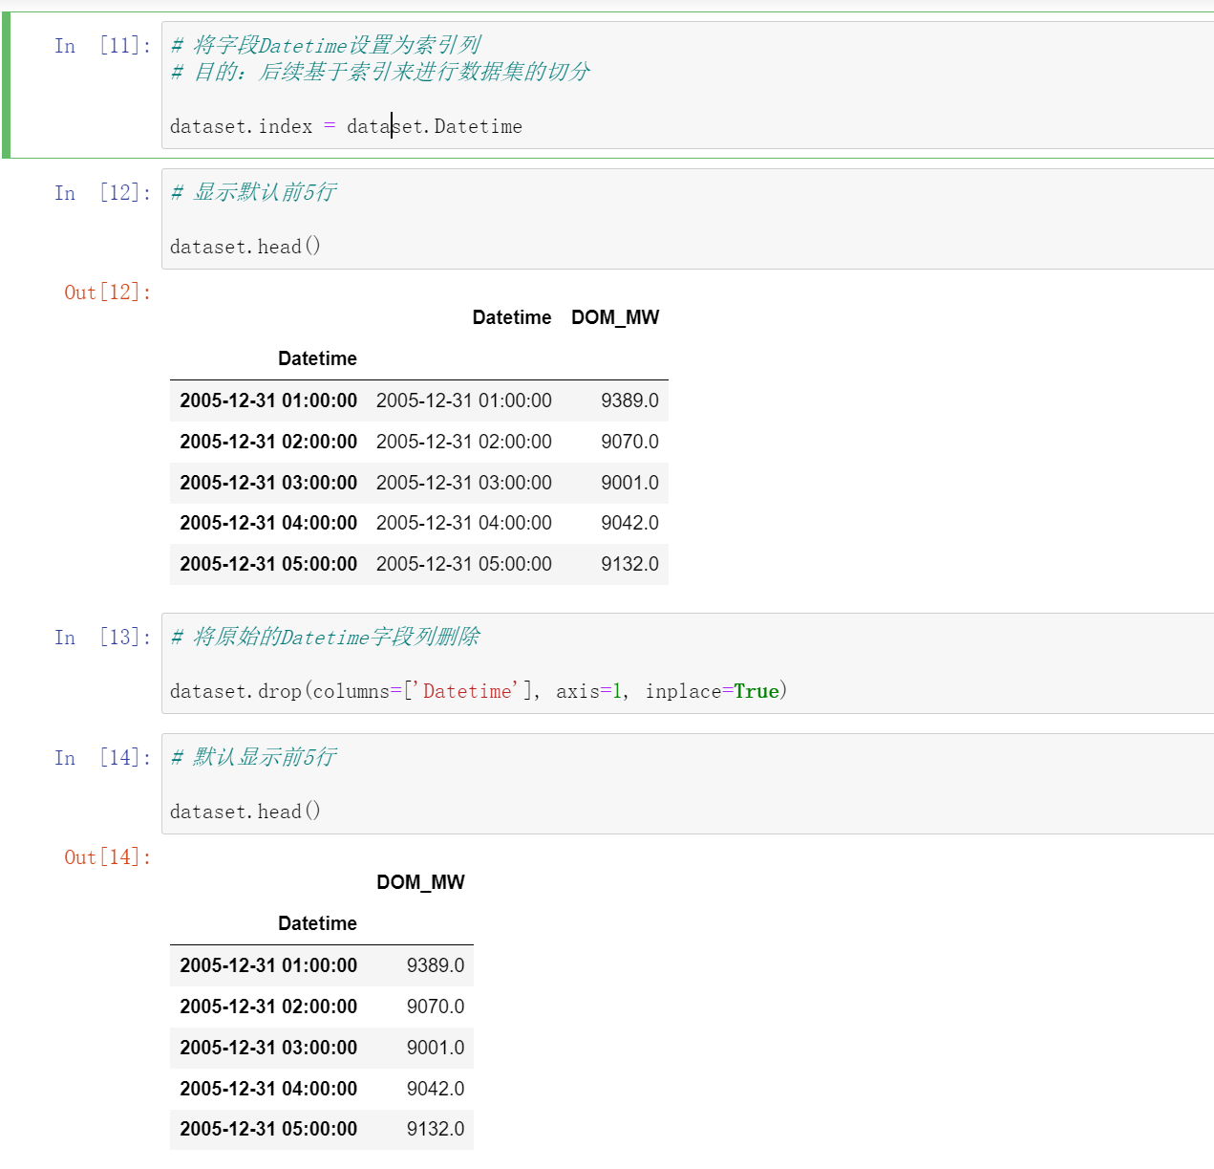Click index 2005-12-31 03:00:00 in Out[14] table
1214x1169 pixels.
pyautogui.click(x=268, y=1048)
